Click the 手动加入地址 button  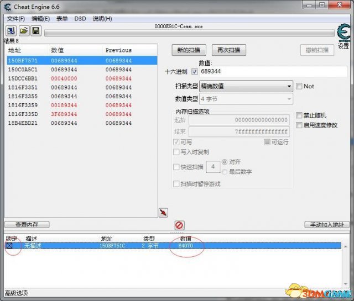point(327,225)
